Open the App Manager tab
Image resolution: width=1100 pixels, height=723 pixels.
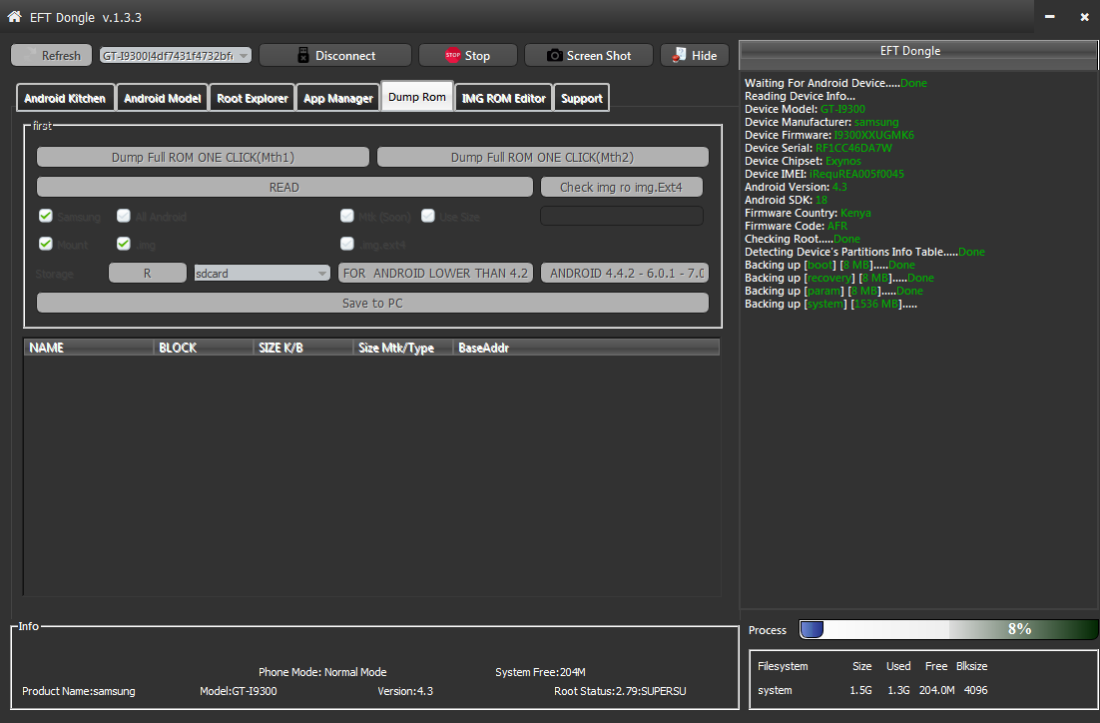(x=338, y=98)
